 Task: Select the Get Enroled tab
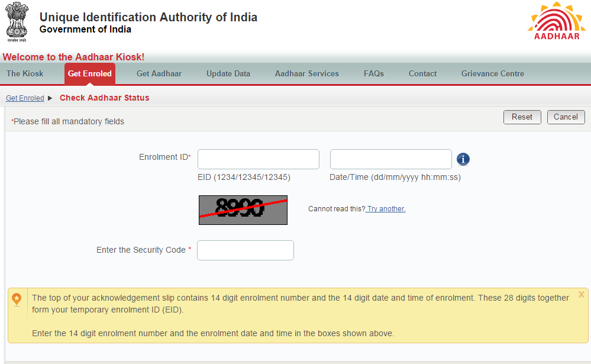[x=90, y=73]
